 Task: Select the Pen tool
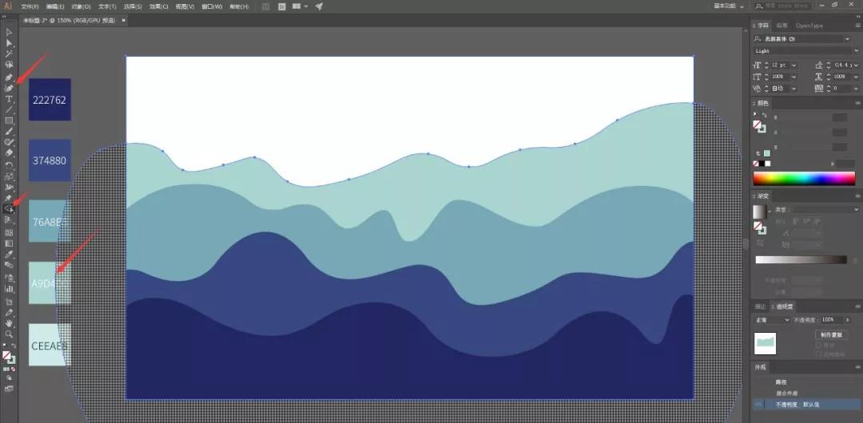click(9, 78)
